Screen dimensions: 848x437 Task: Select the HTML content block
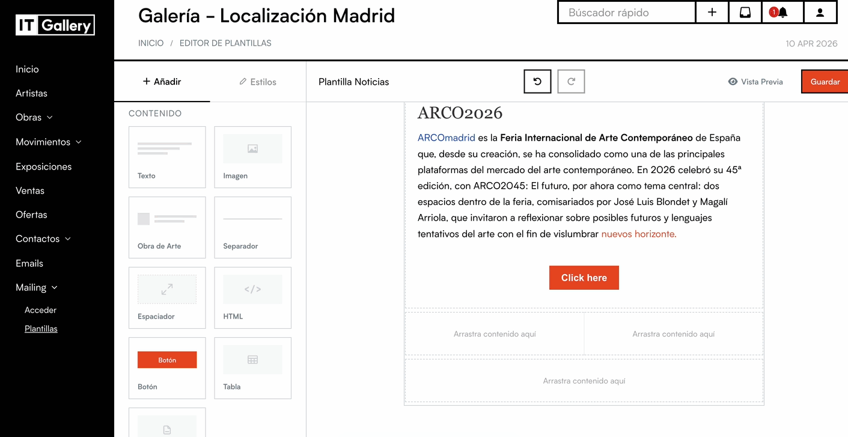[252, 298]
